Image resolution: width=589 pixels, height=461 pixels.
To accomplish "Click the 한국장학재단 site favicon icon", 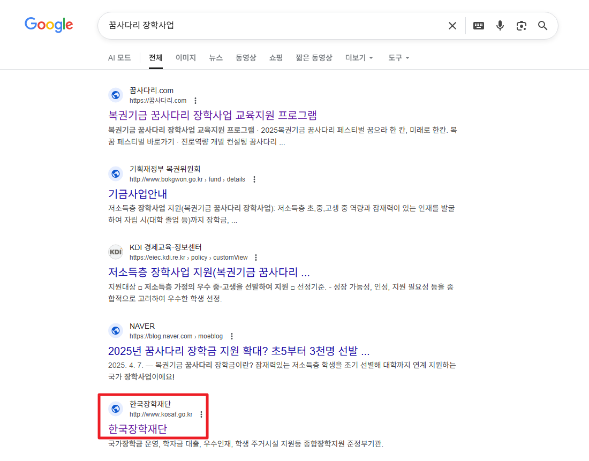I will [116, 409].
